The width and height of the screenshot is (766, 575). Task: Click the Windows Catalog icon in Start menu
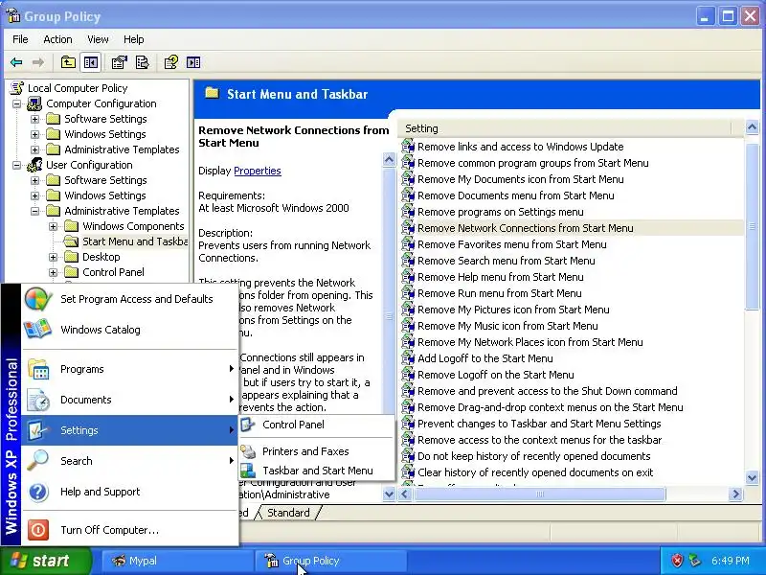(37, 329)
